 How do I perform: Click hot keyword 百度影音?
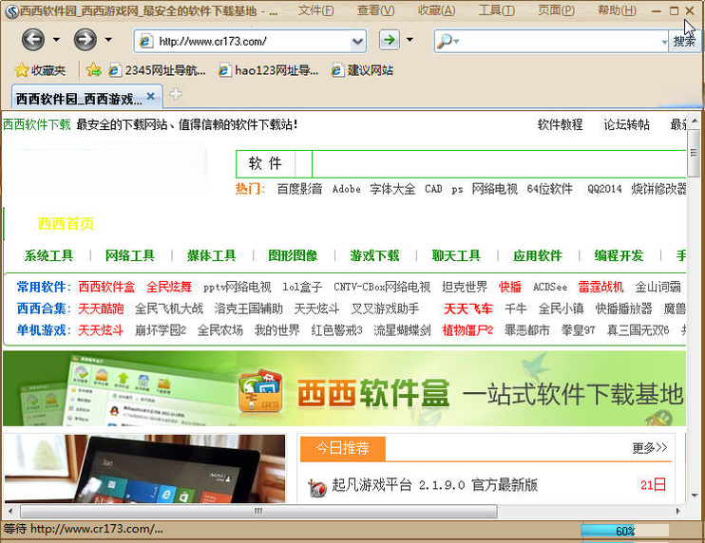point(299,189)
